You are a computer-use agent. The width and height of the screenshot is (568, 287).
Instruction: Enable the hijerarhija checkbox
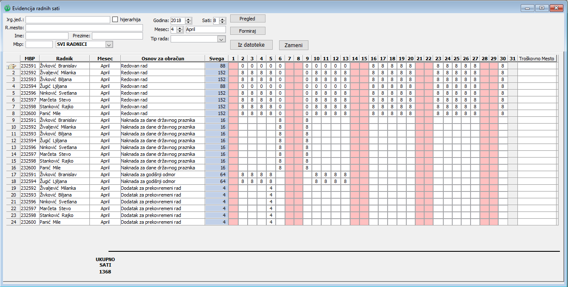coord(115,20)
